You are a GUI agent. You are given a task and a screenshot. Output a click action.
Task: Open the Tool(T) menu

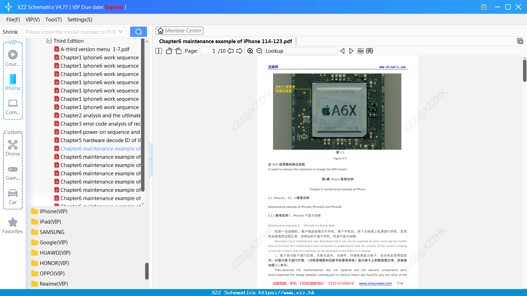[x=54, y=20]
